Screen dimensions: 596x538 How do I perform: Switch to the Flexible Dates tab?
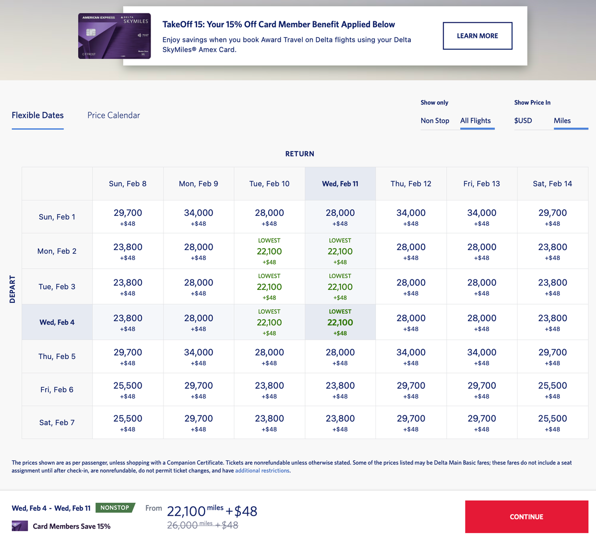coord(38,115)
